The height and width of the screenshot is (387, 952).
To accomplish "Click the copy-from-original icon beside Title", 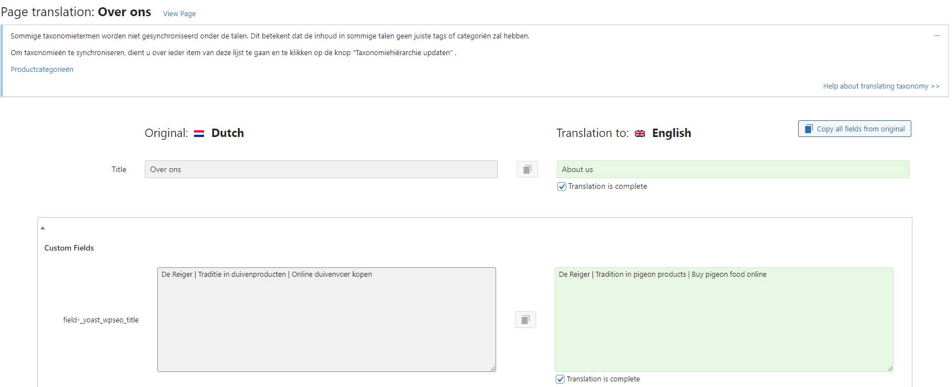I will click(x=527, y=169).
